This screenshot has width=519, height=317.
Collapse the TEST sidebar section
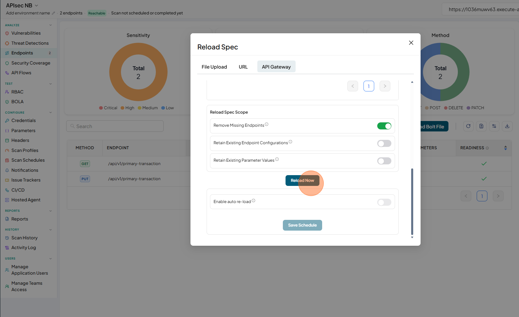tap(51, 84)
